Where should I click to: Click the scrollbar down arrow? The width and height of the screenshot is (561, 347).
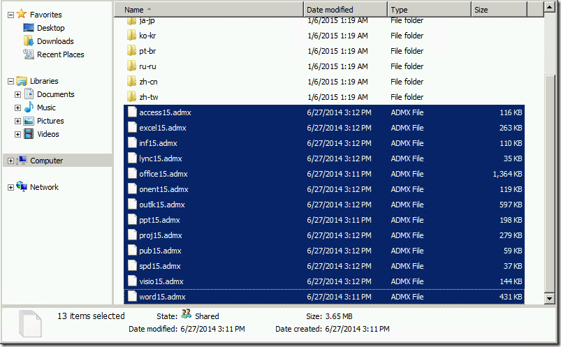pyautogui.click(x=549, y=298)
